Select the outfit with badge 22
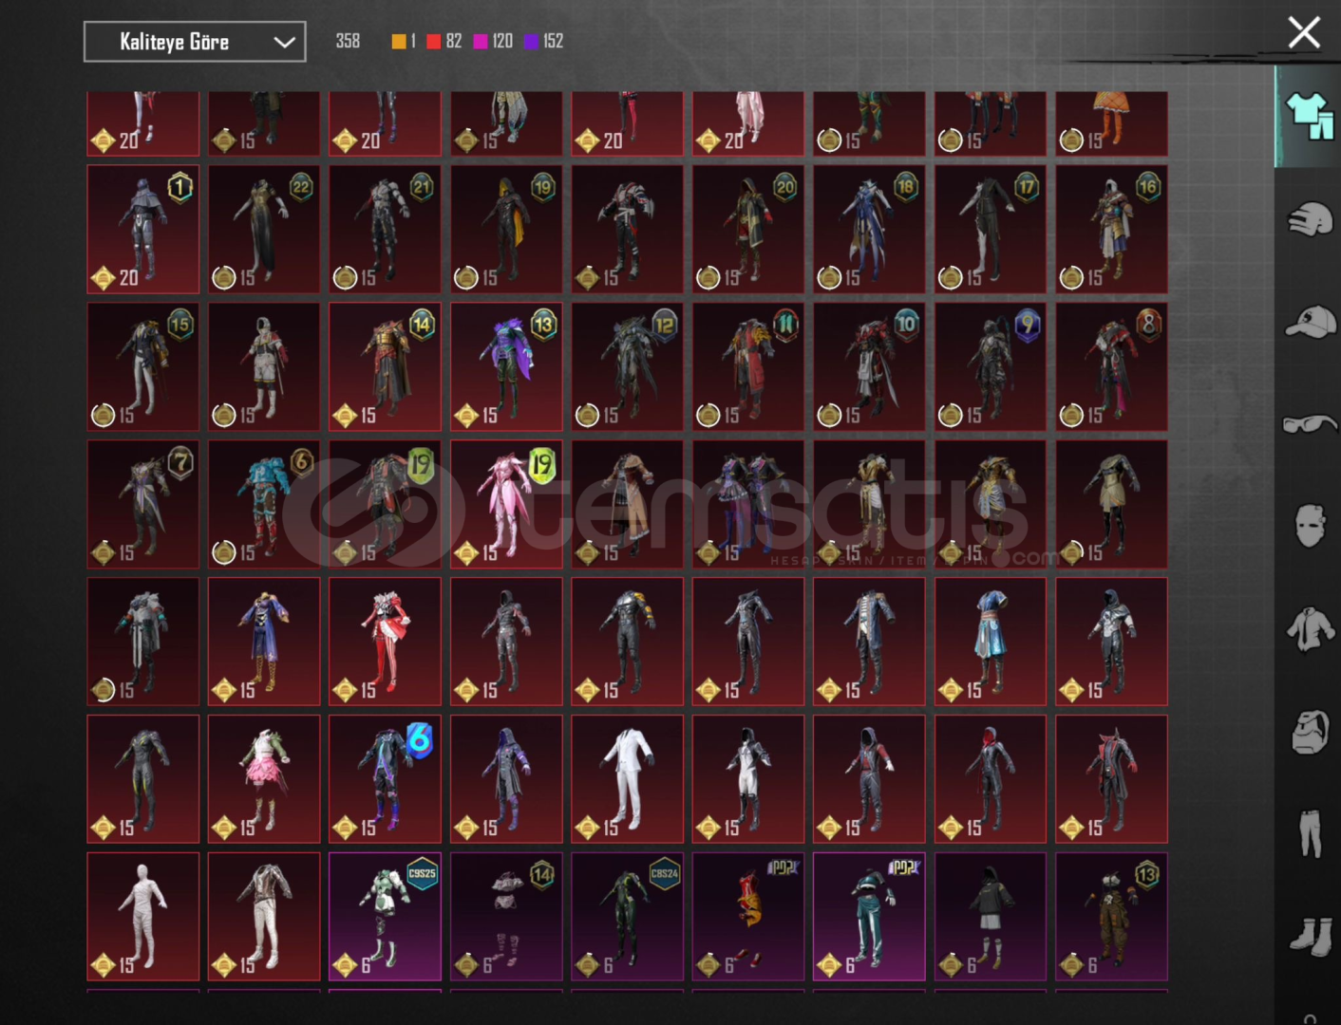 264,229
